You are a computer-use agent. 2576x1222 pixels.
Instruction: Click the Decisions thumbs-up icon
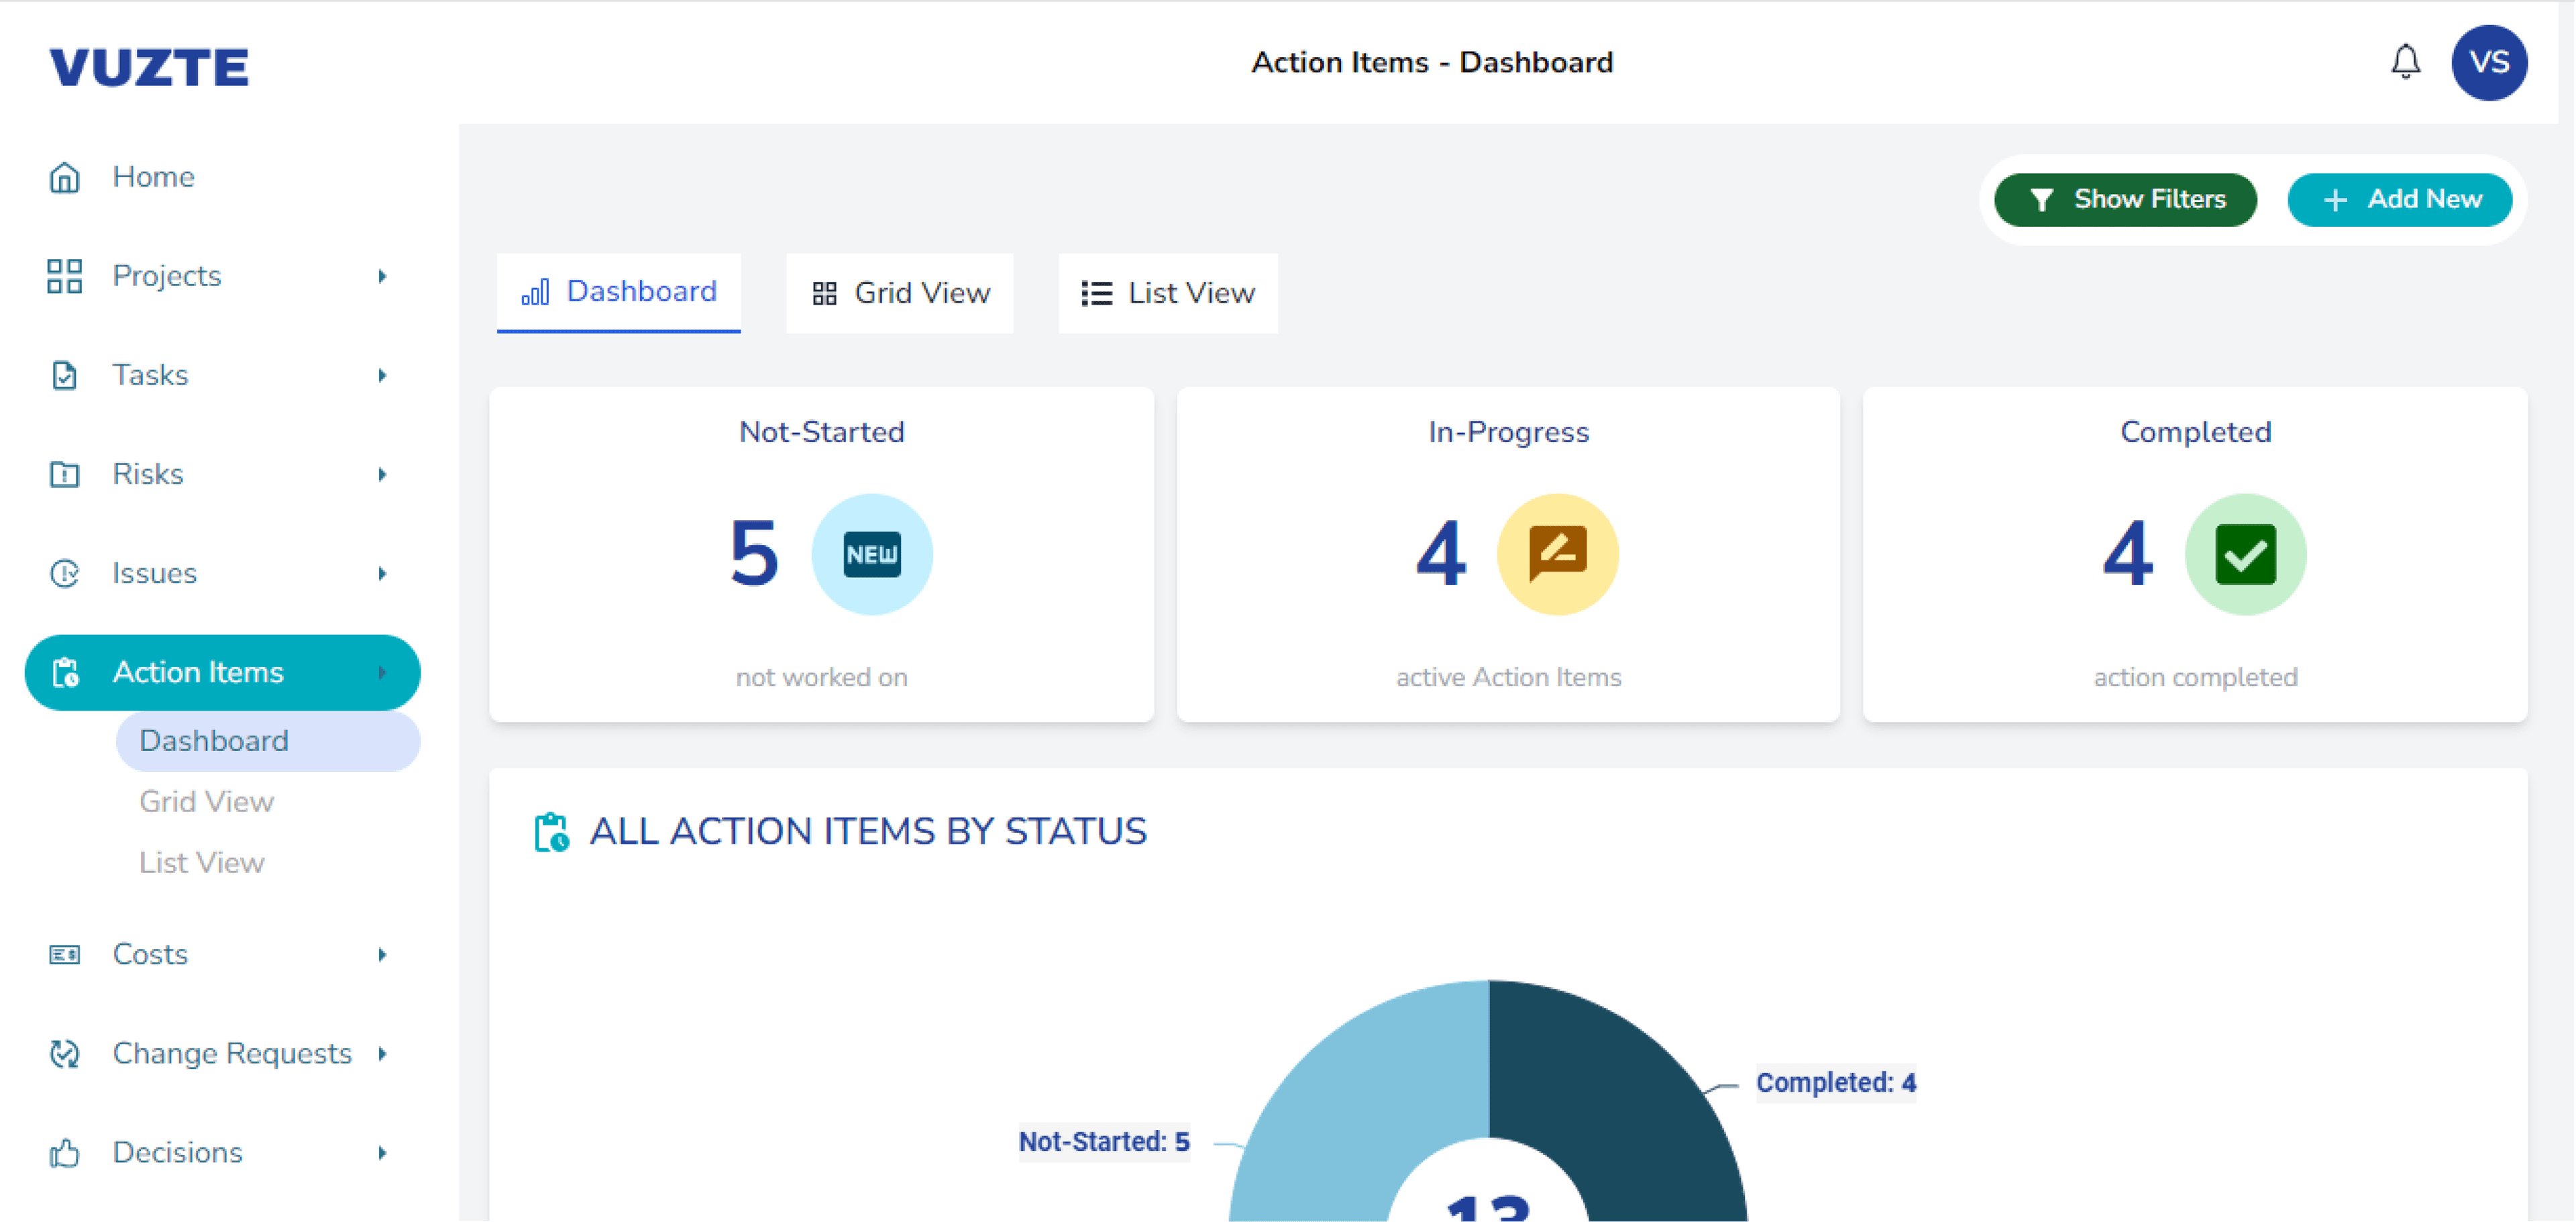point(64,1153)
